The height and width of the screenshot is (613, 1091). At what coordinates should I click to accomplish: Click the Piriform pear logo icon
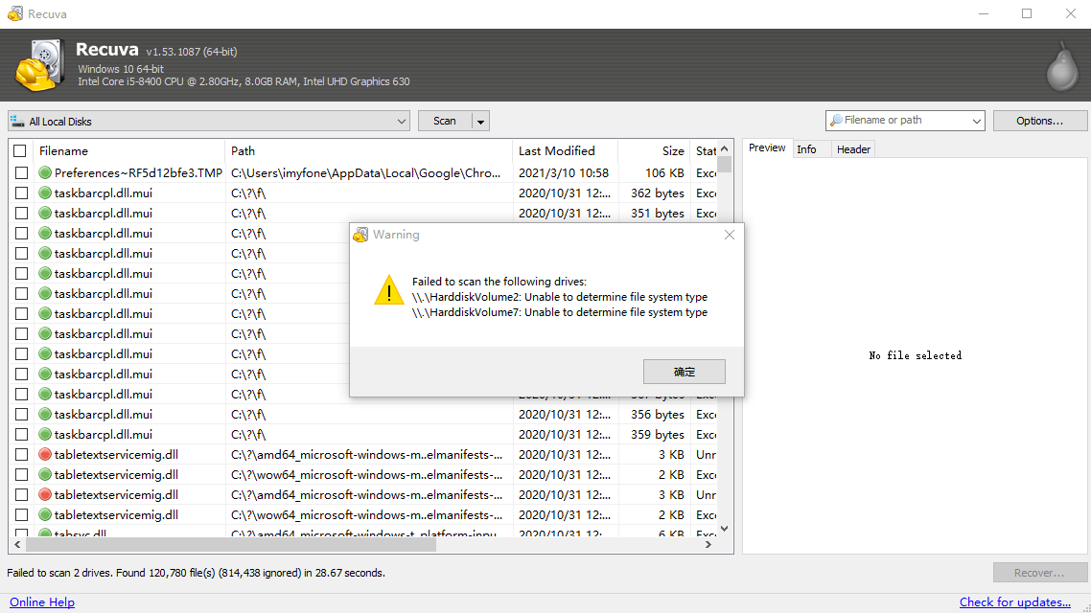1061,66
